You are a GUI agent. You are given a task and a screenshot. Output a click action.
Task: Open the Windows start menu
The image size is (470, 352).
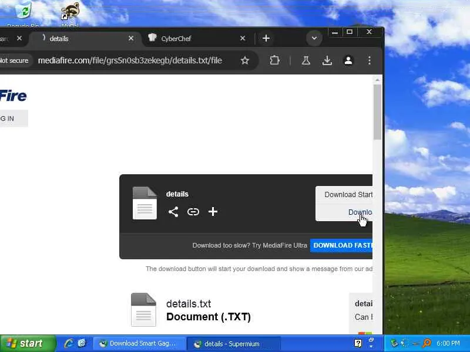(28, 343)
